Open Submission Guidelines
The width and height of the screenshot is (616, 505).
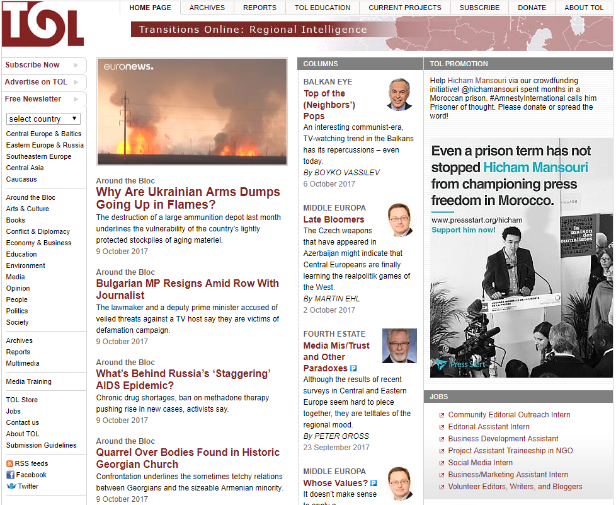(41, 445)
